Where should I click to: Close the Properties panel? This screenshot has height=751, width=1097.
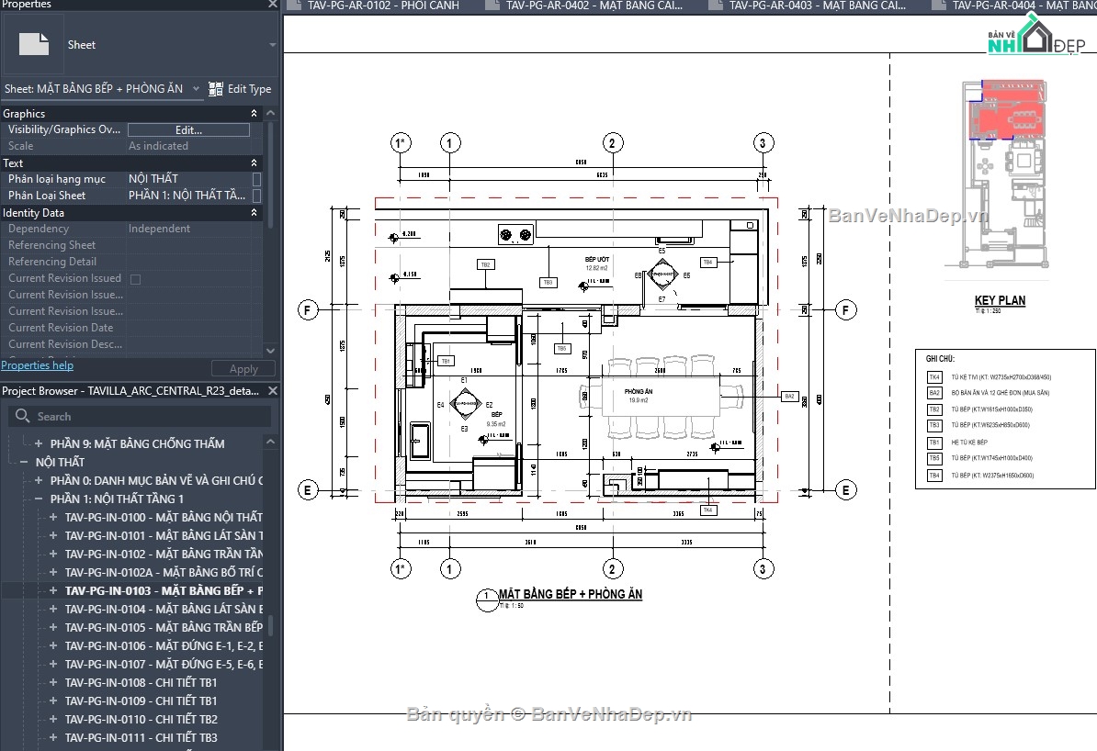point(273,5)
